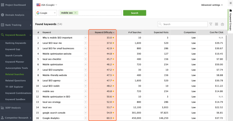The height and width of the screenshot is (121, 233).
Task: Sort by Keyword column header
Action: point(47,32)
